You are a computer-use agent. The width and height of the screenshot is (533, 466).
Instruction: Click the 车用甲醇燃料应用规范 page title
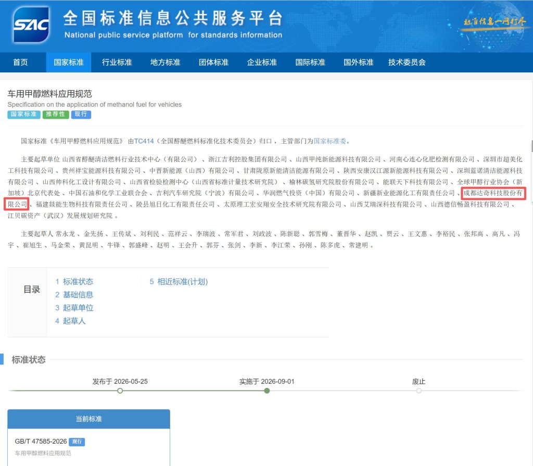[49, 94]
